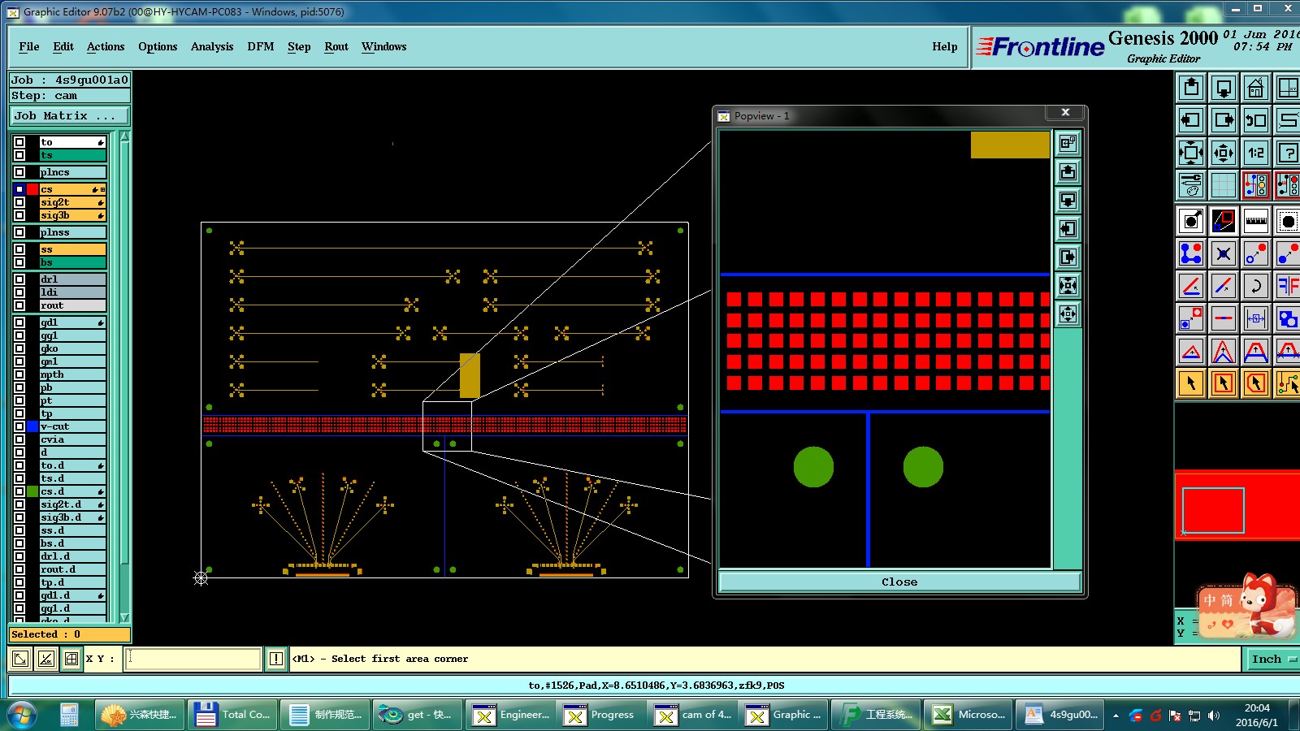1300x731 pixels.
Task: Click the red-blue line segment icon
Action: click(1224, 286)
